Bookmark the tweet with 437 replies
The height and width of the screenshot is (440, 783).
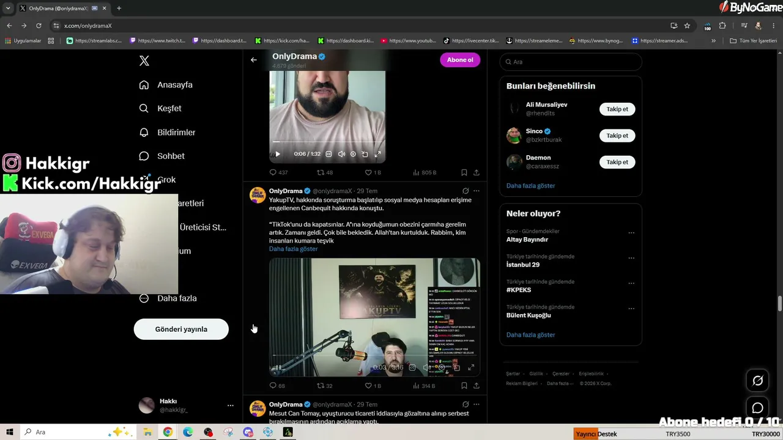click(x=464, y=172)
